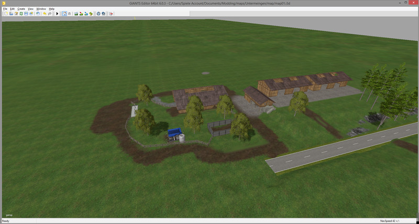This screenshot has height=224, width=419.
Task: Select the first terrain editing mode icon
Action: click(76, 14)
